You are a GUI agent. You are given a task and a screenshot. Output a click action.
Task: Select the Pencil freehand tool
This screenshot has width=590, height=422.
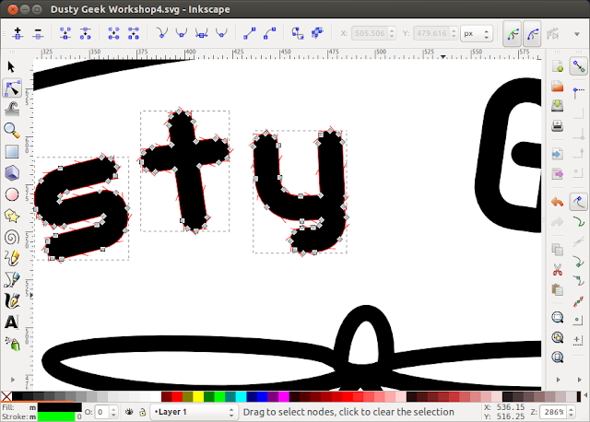click(x=12, y=258)
